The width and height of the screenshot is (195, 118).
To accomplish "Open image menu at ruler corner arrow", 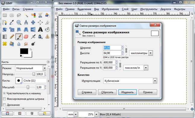I will click(56, 14).
